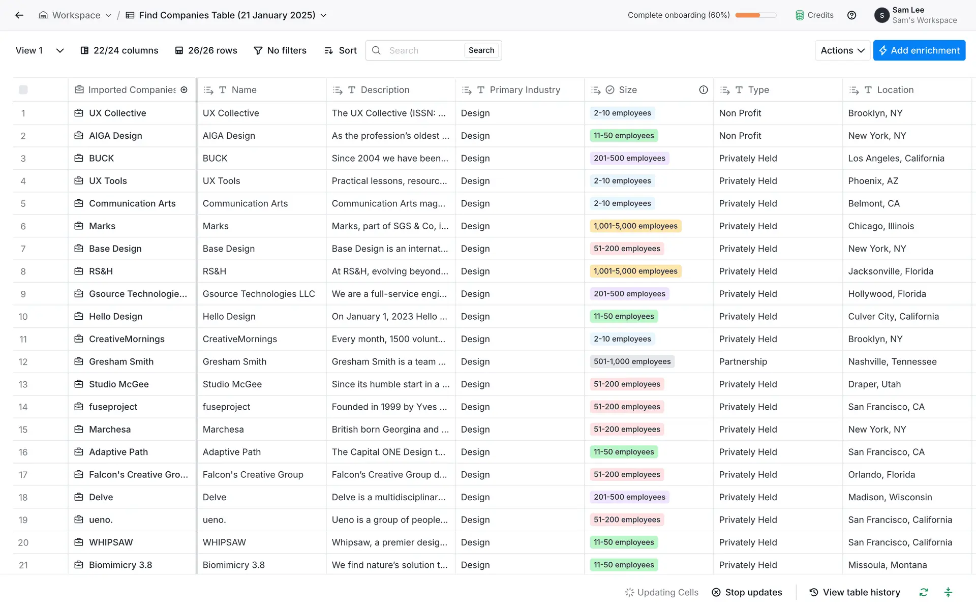The width and height of the screenshot is (976, 610).
Task: Open the help question mark icon
Action: (851, 15)
